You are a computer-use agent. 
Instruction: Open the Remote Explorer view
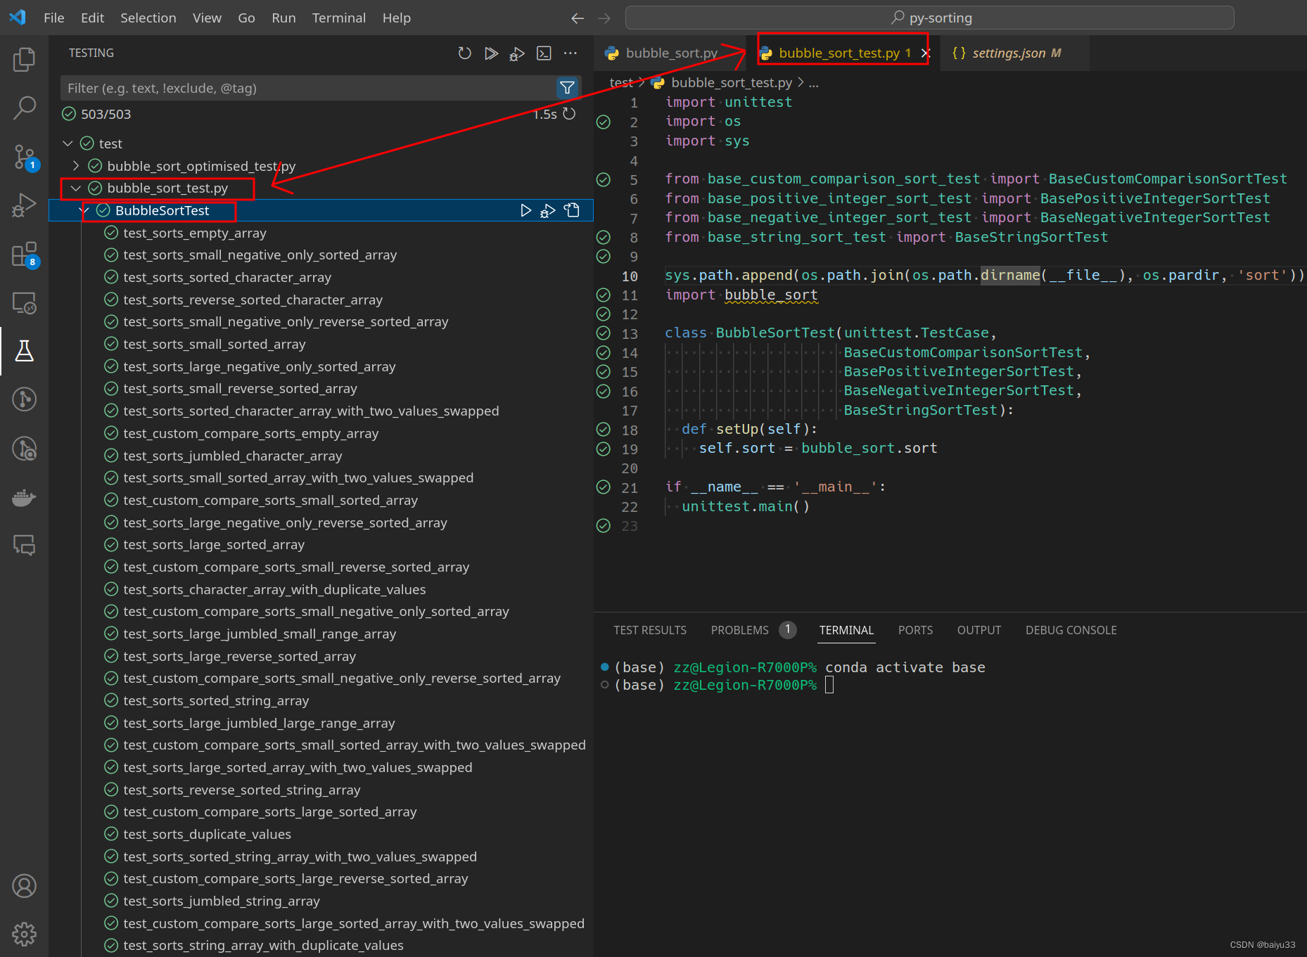coord(24,302)
